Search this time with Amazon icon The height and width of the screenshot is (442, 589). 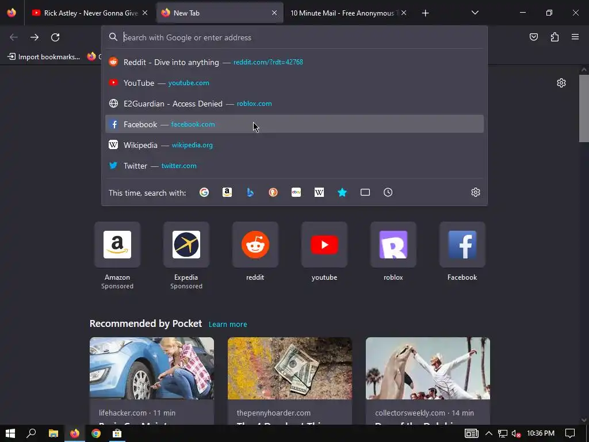click(x=227, y=192)
